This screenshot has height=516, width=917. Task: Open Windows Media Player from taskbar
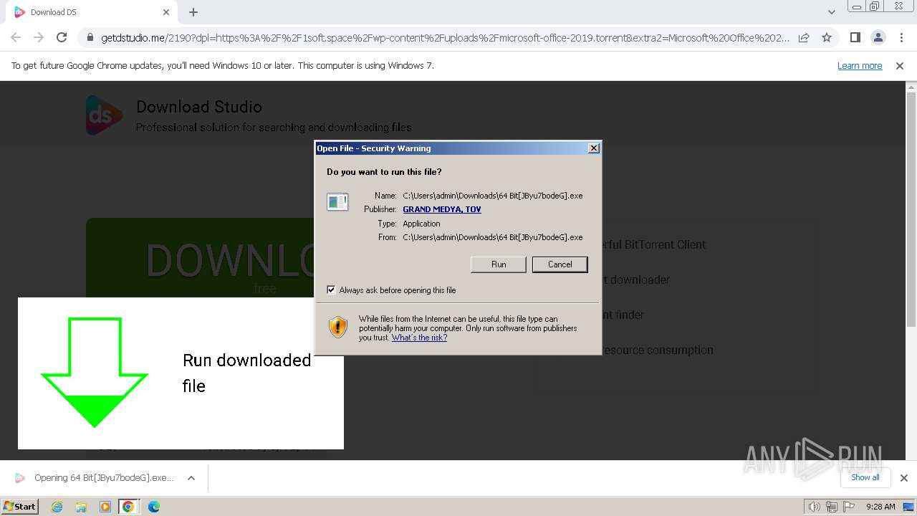pyautogui.click(x=105, y=507)
